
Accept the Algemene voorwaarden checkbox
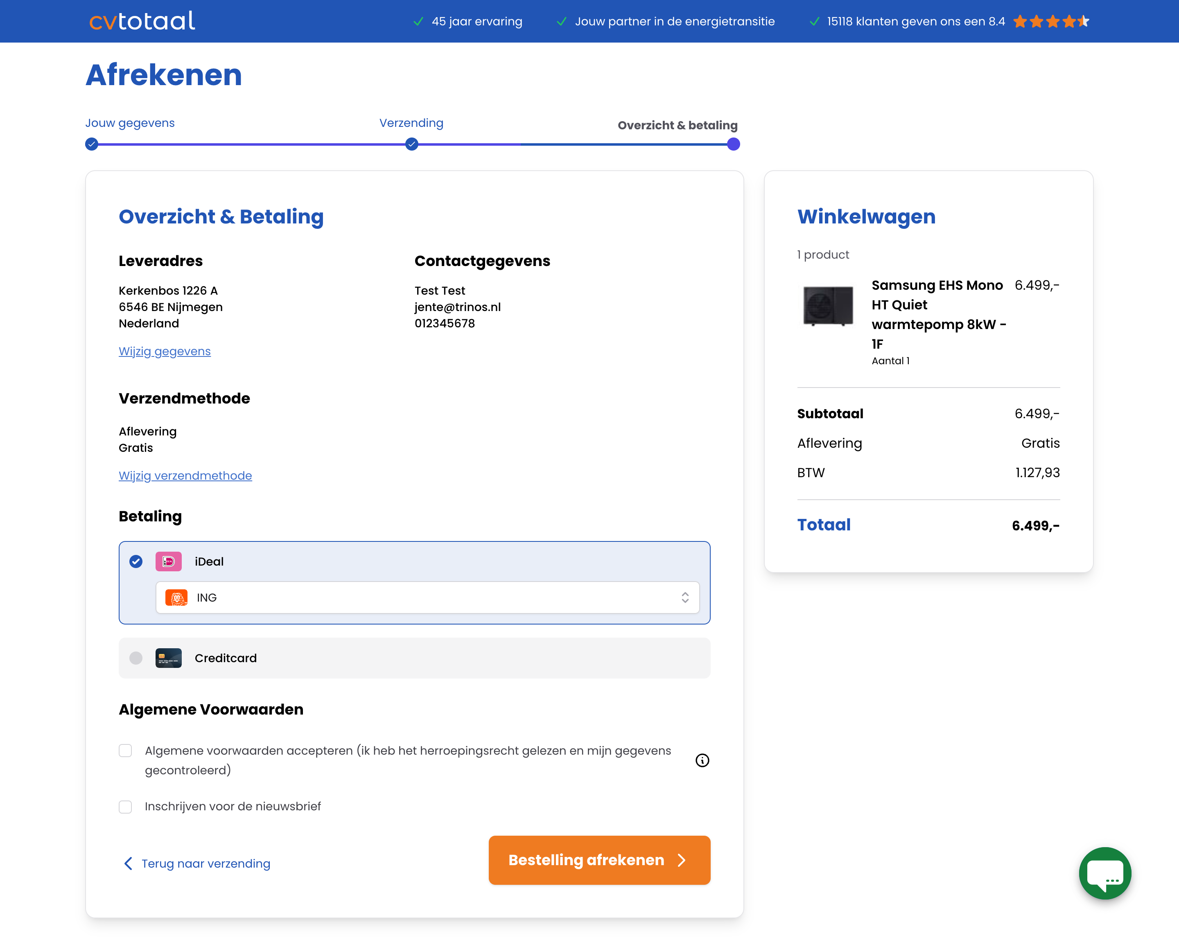pos(125,751)
